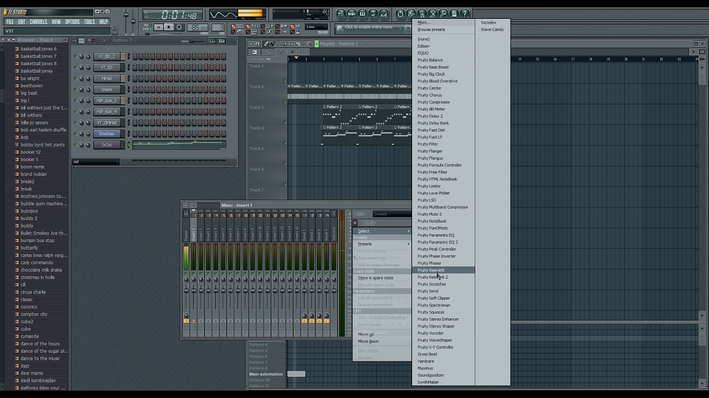Toggle first step of VT_SD row
This screenshot has height=398, width=709.
[135, 67]
